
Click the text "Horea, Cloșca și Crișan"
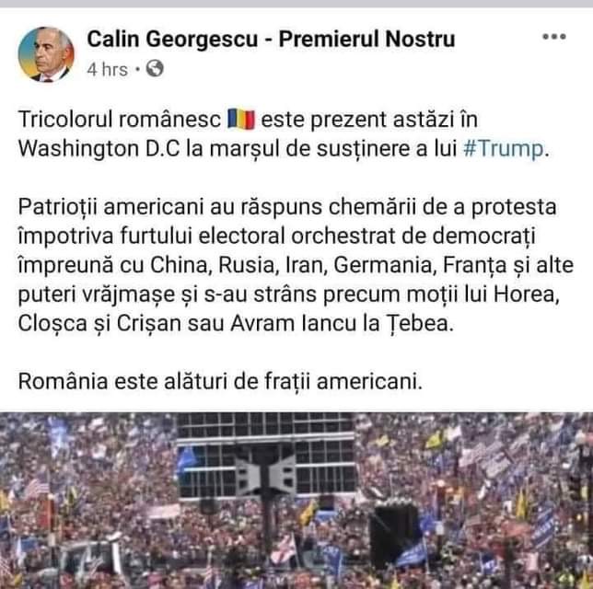(288, 309)
